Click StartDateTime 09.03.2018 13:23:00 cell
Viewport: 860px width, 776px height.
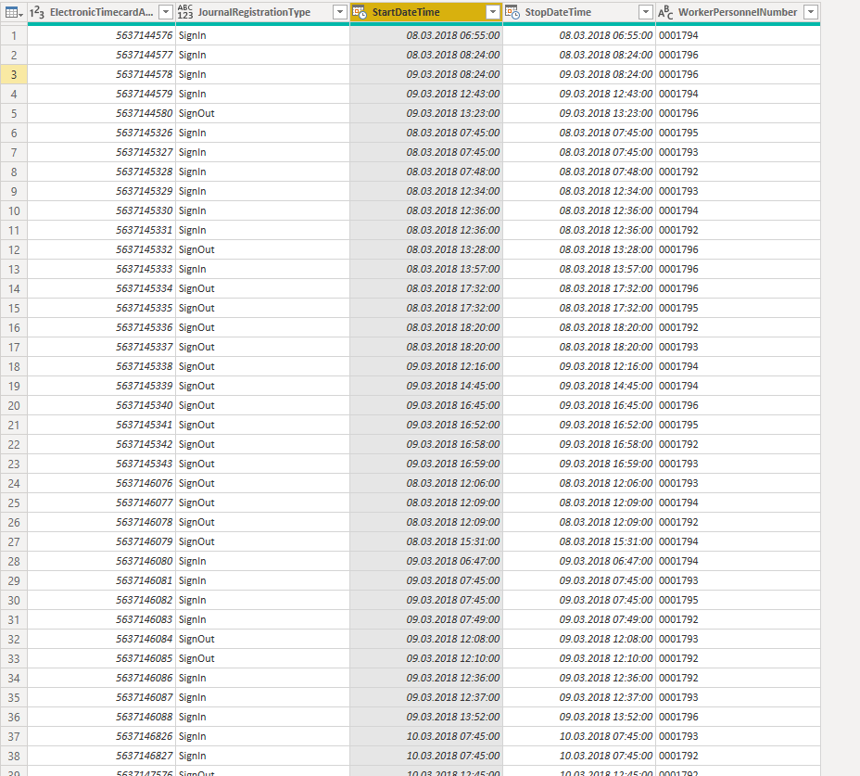pos(426,114)
